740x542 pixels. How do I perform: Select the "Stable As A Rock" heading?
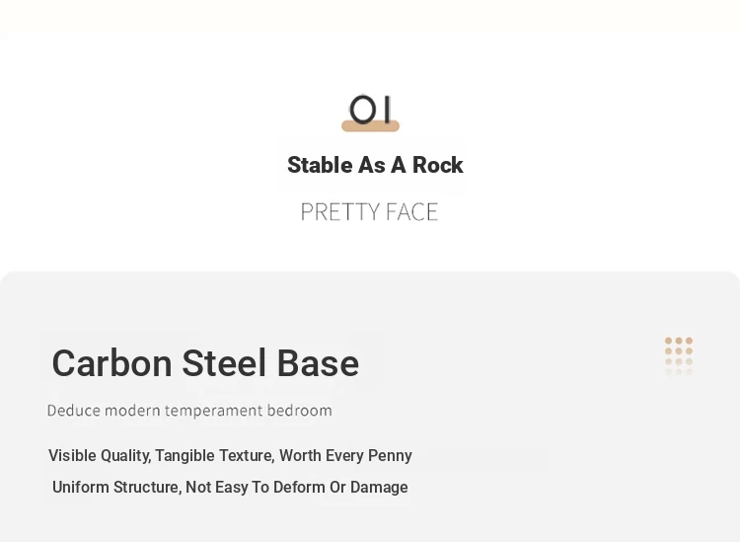[x=375, y=165]
